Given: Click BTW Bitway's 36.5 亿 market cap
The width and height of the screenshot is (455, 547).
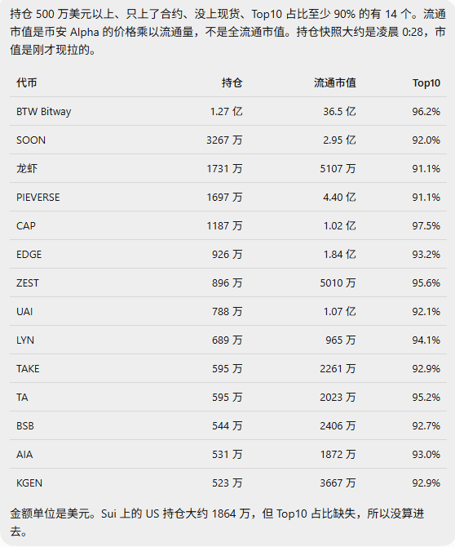Looking at the screenshot, I should tap(340, 112).
